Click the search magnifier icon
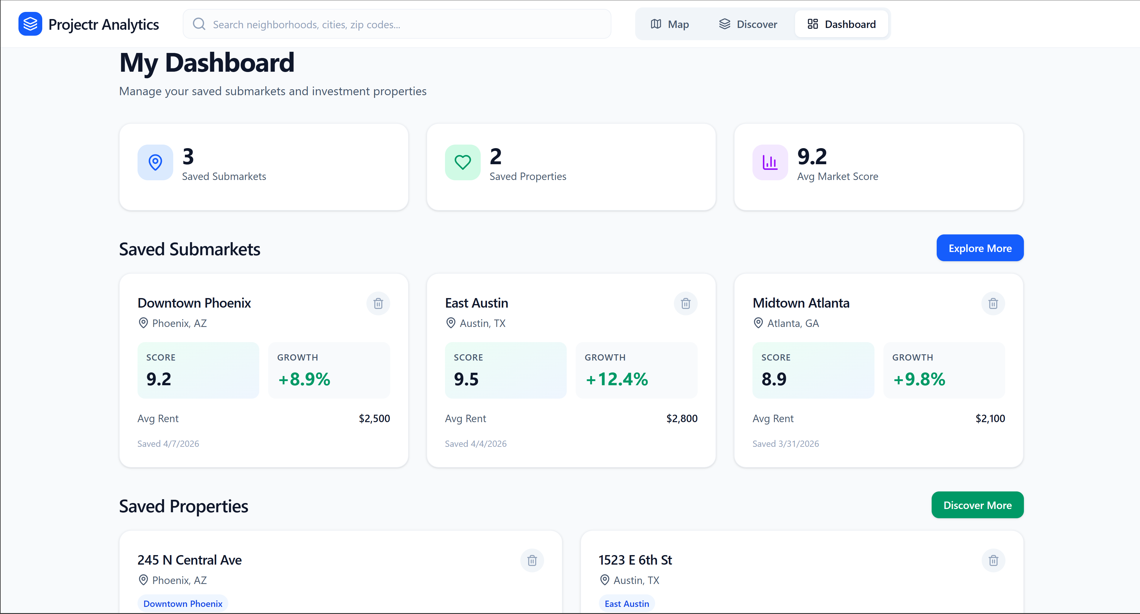Image resolution: width=1140 pixels, height=614 pixels. (199, 24)
